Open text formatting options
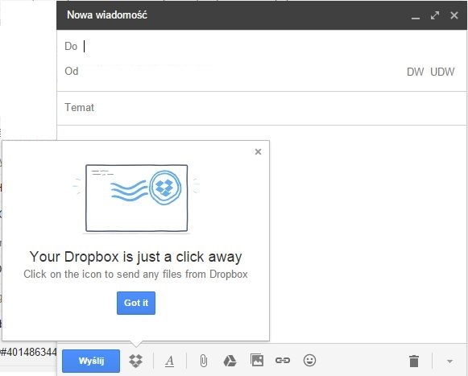This screenshot has height=376, width=468. pos(169,361)
